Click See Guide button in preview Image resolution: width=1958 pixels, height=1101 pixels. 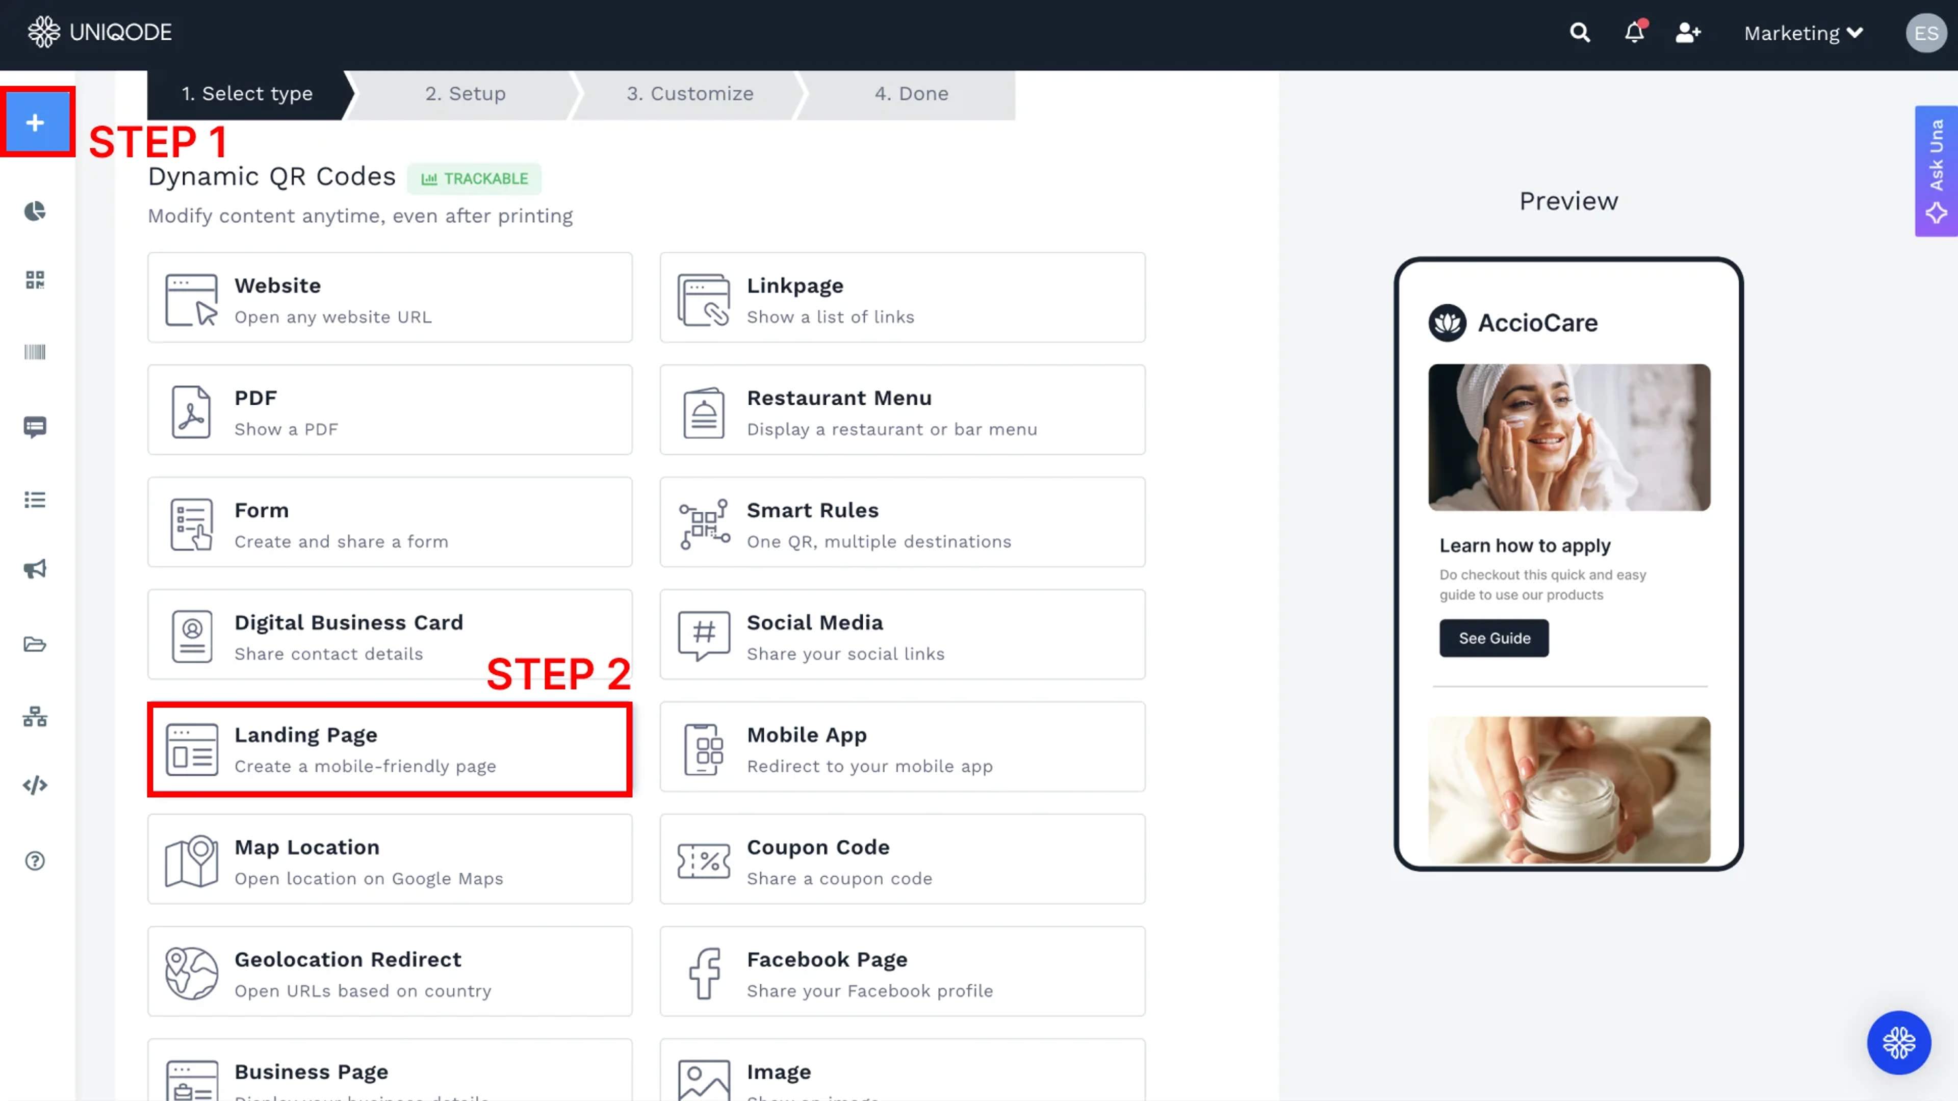click(x=1493, y=638)
